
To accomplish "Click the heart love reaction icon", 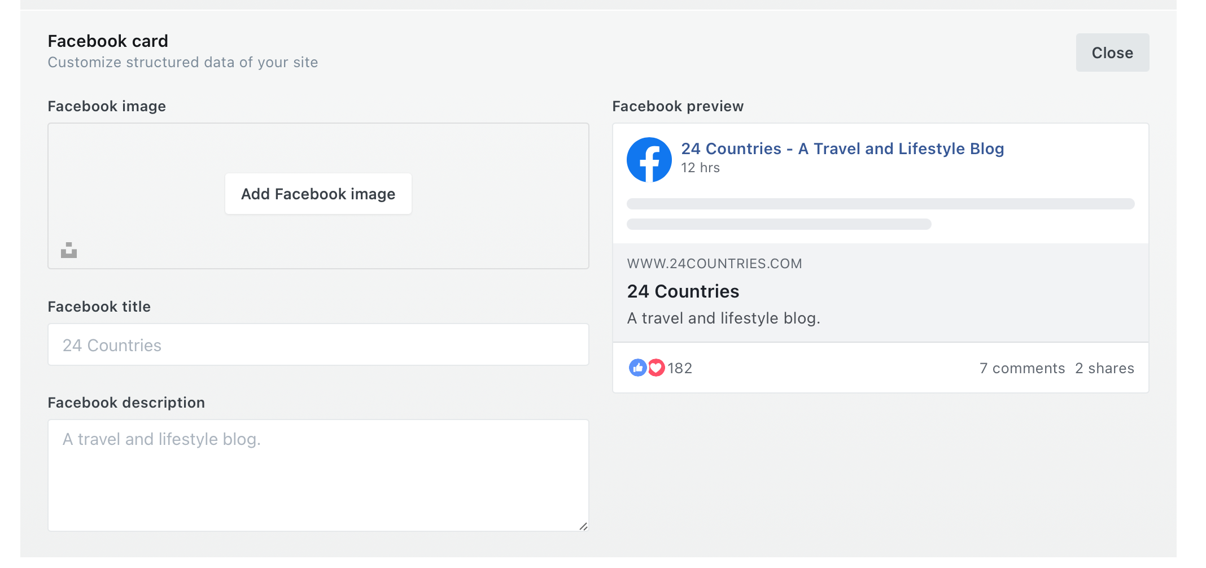I will pos(656,368).
